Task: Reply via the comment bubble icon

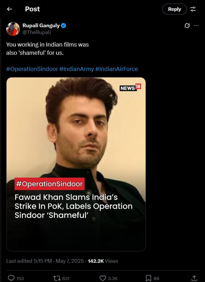Action: tap(11, 278)
